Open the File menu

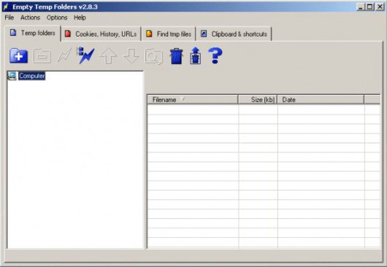tap(9, 18)
